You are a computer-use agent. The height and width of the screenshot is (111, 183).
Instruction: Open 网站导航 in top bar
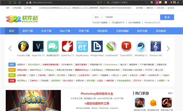pos(17,8)
